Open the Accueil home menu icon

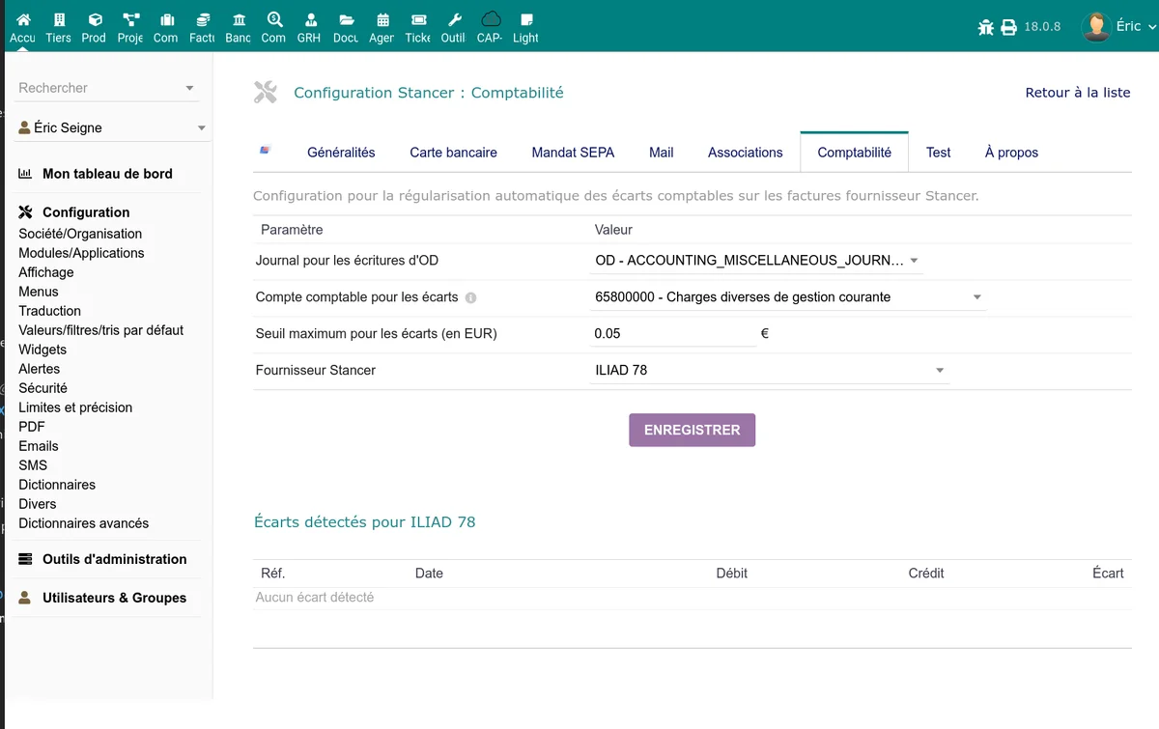coord(23,19)
